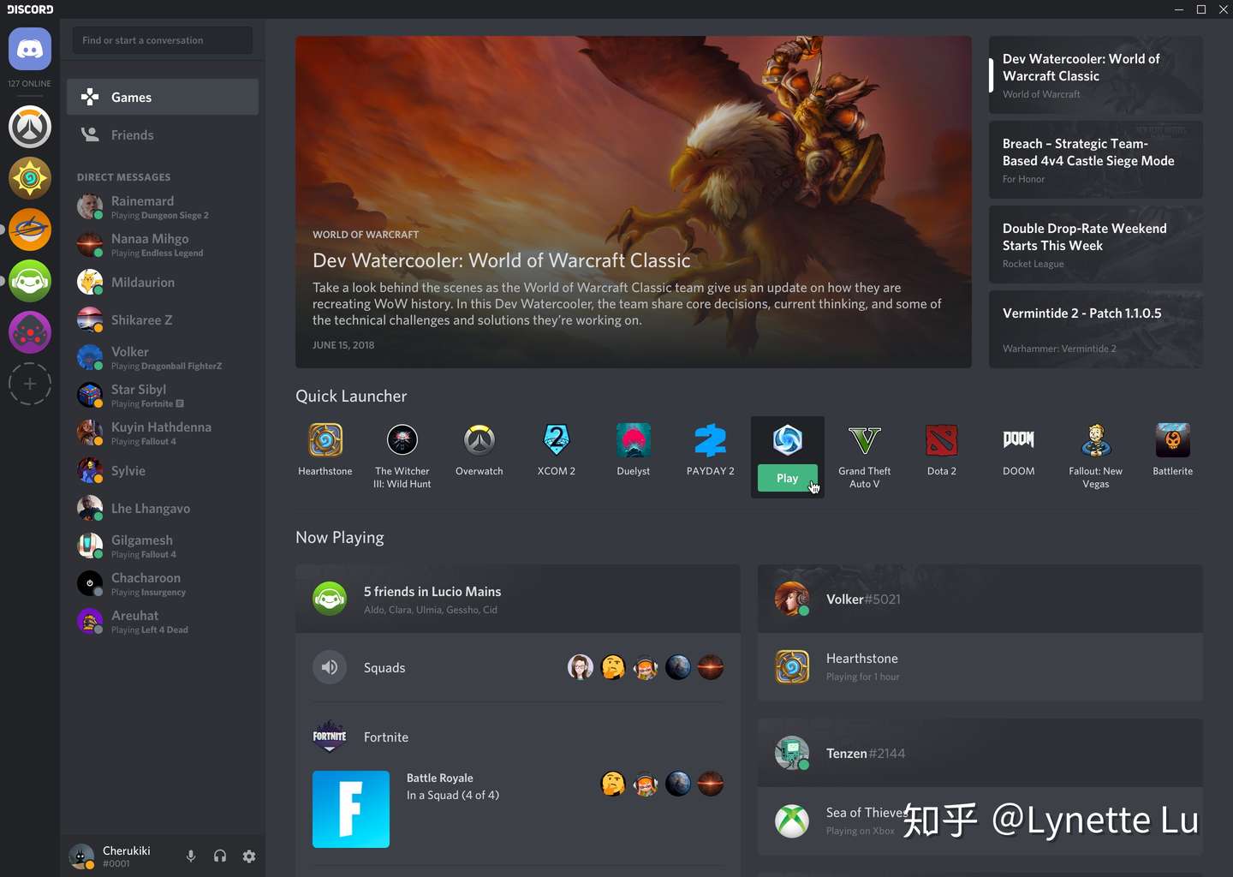The height and width of the screenshot is (877, 1233).
Task: Open direct message with Nanaa Mihgo
Action: coord(163,244)
